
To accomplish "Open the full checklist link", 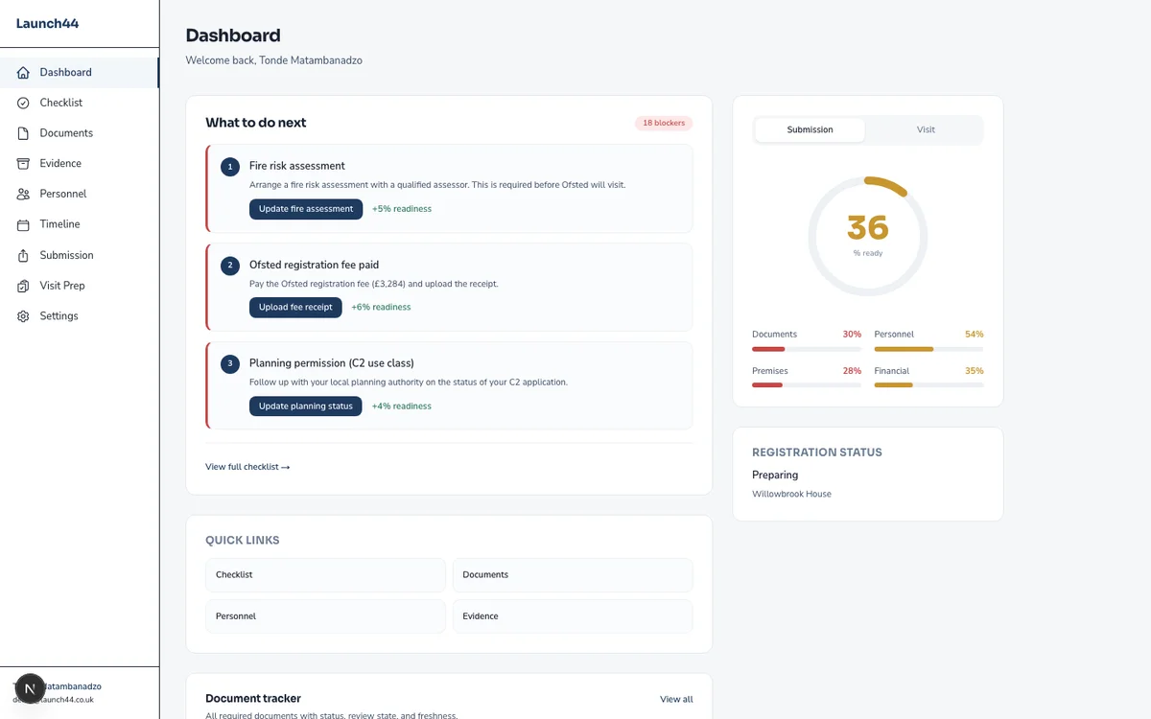I will [x=247, y=467].
